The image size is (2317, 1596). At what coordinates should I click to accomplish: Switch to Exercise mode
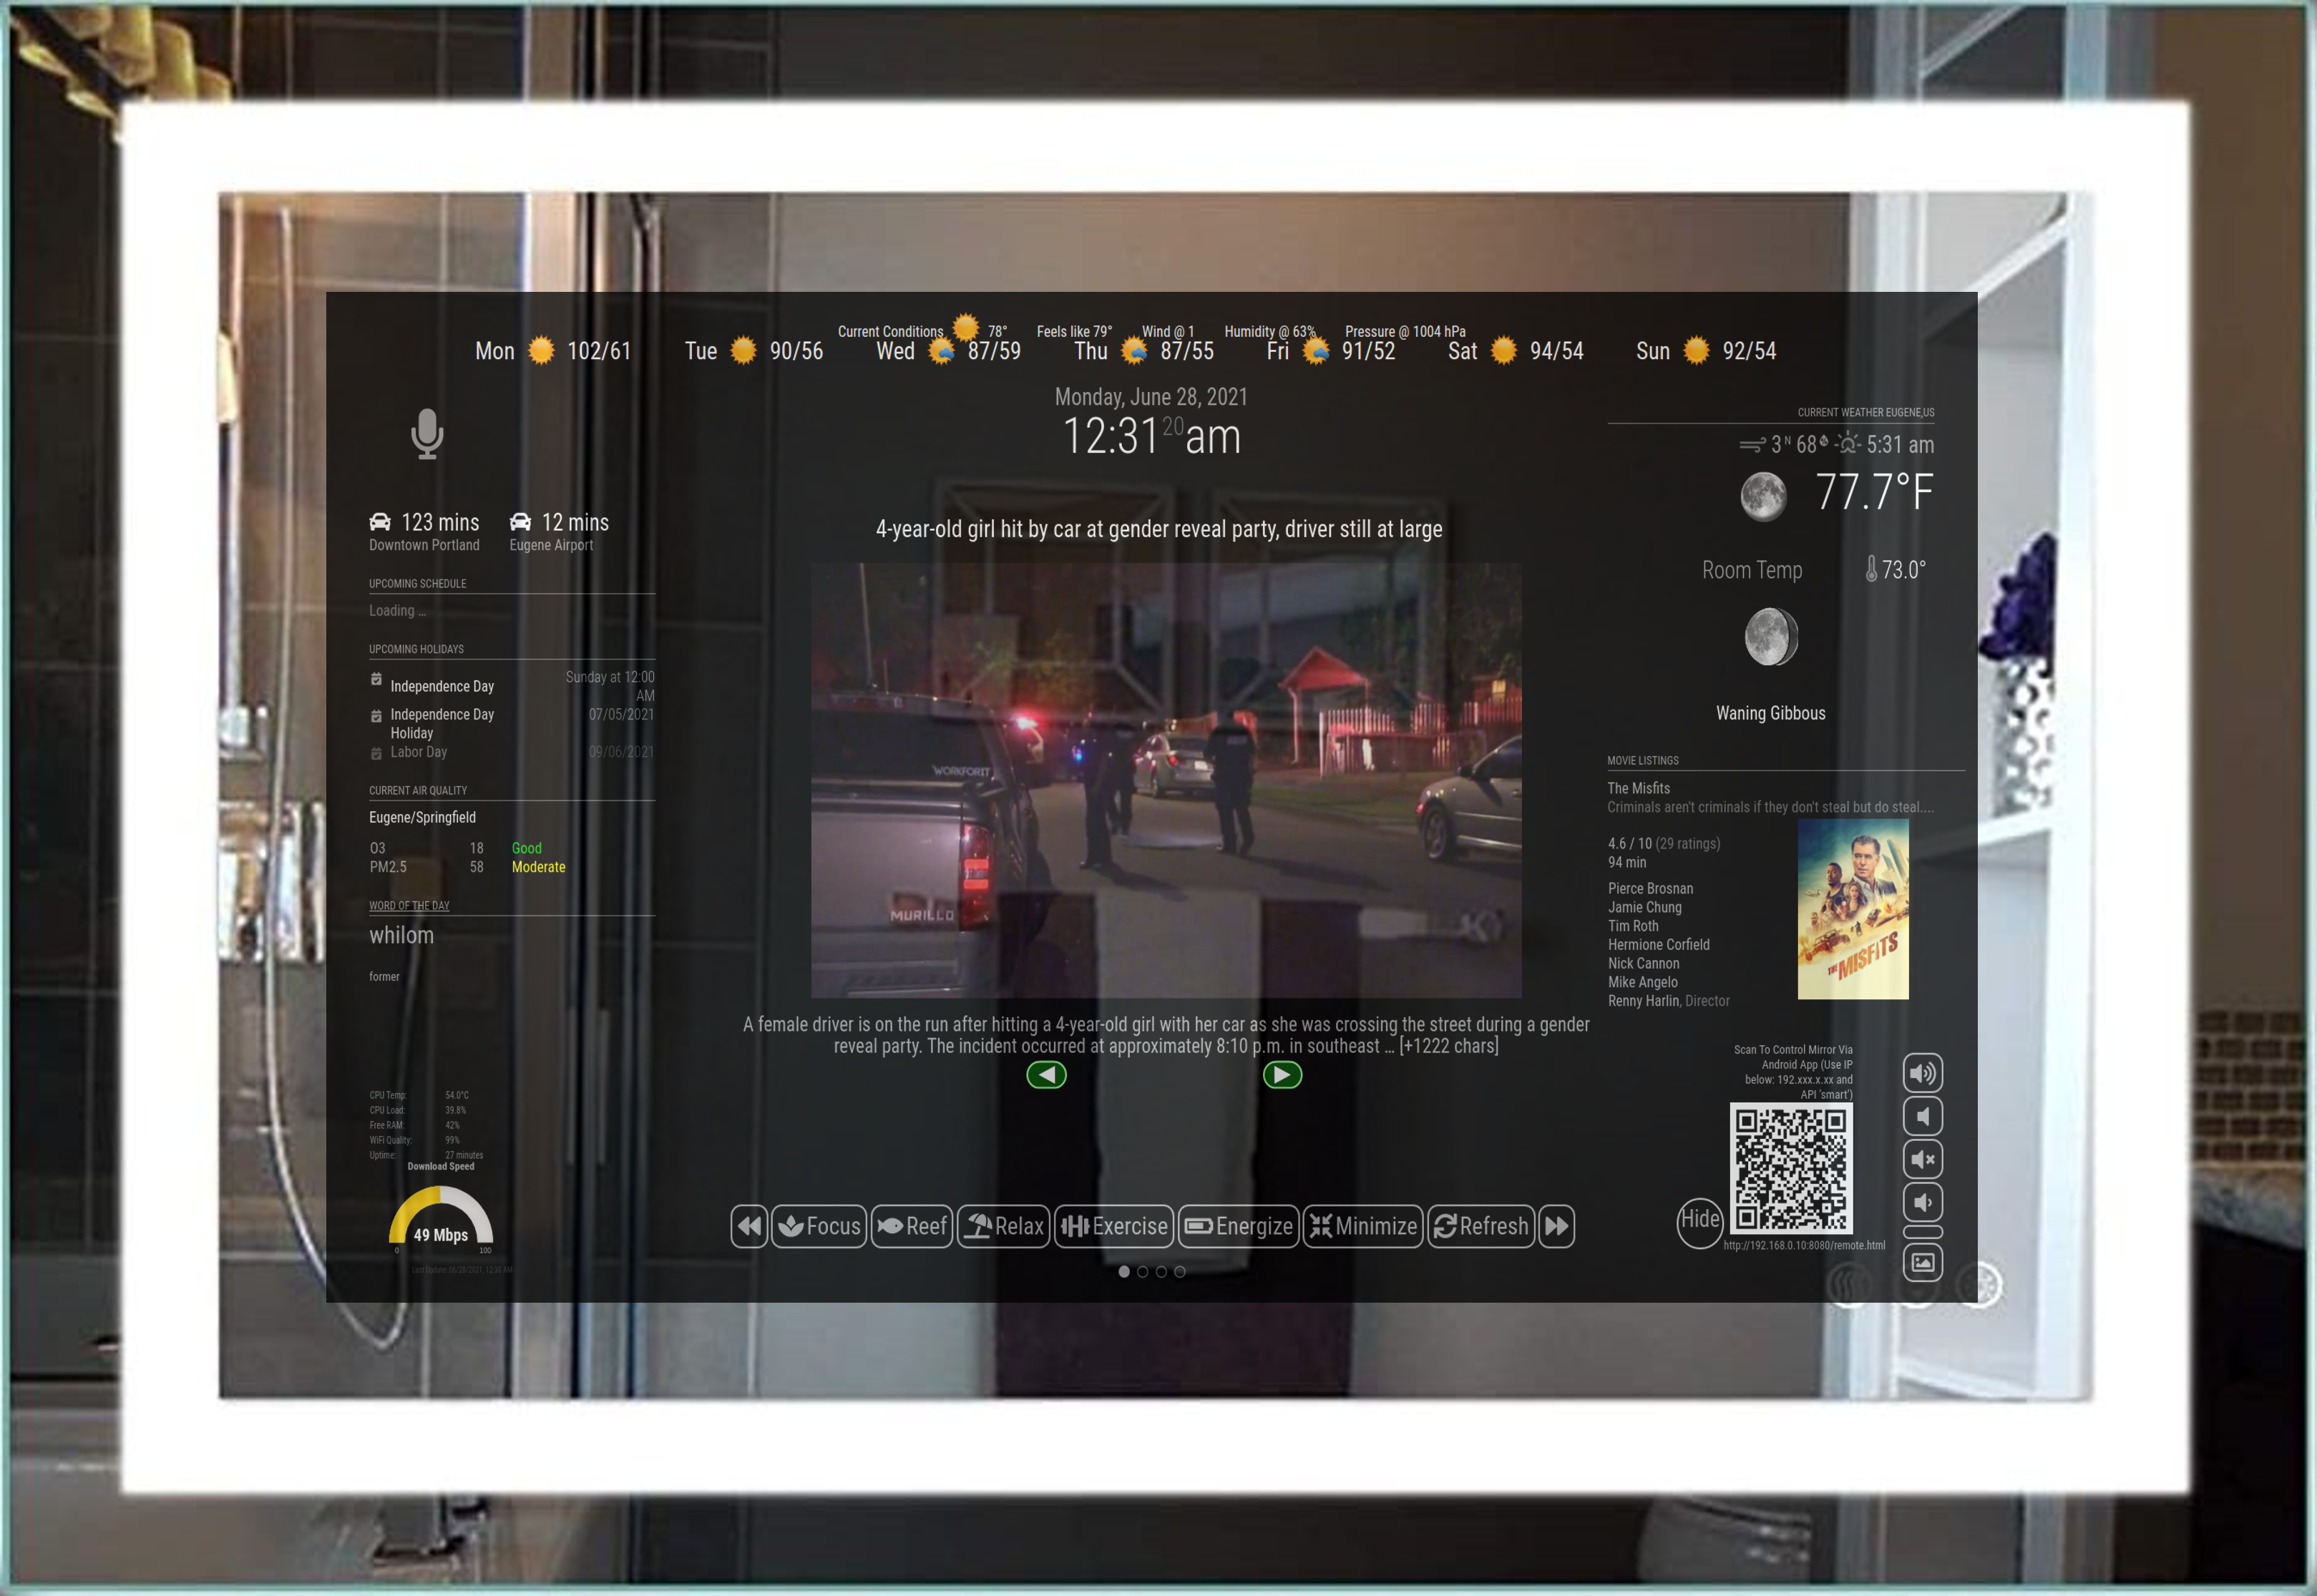coord(1114,1226)
